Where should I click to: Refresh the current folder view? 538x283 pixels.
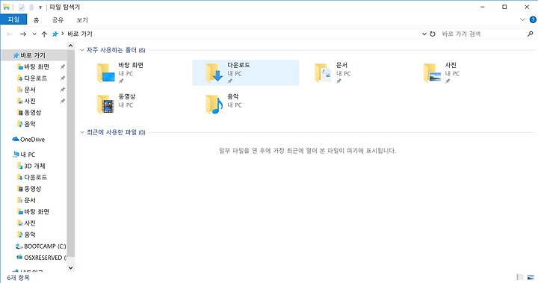click(x=433, y=34)
